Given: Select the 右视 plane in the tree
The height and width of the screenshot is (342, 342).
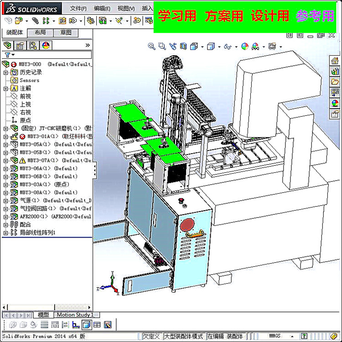Looking at the screenshot, I should [x=25, y=113].
